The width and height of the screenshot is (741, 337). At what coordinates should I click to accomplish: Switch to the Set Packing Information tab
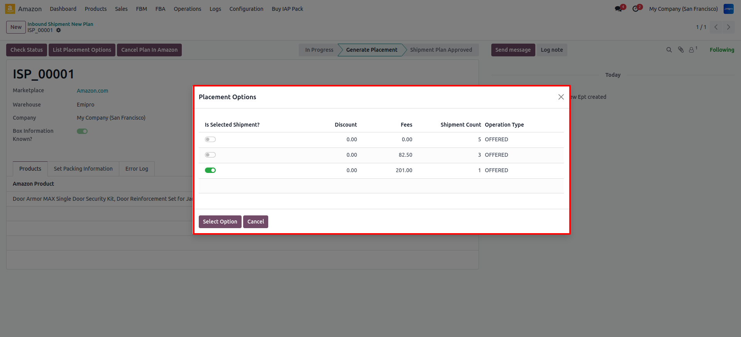point(83,169)
